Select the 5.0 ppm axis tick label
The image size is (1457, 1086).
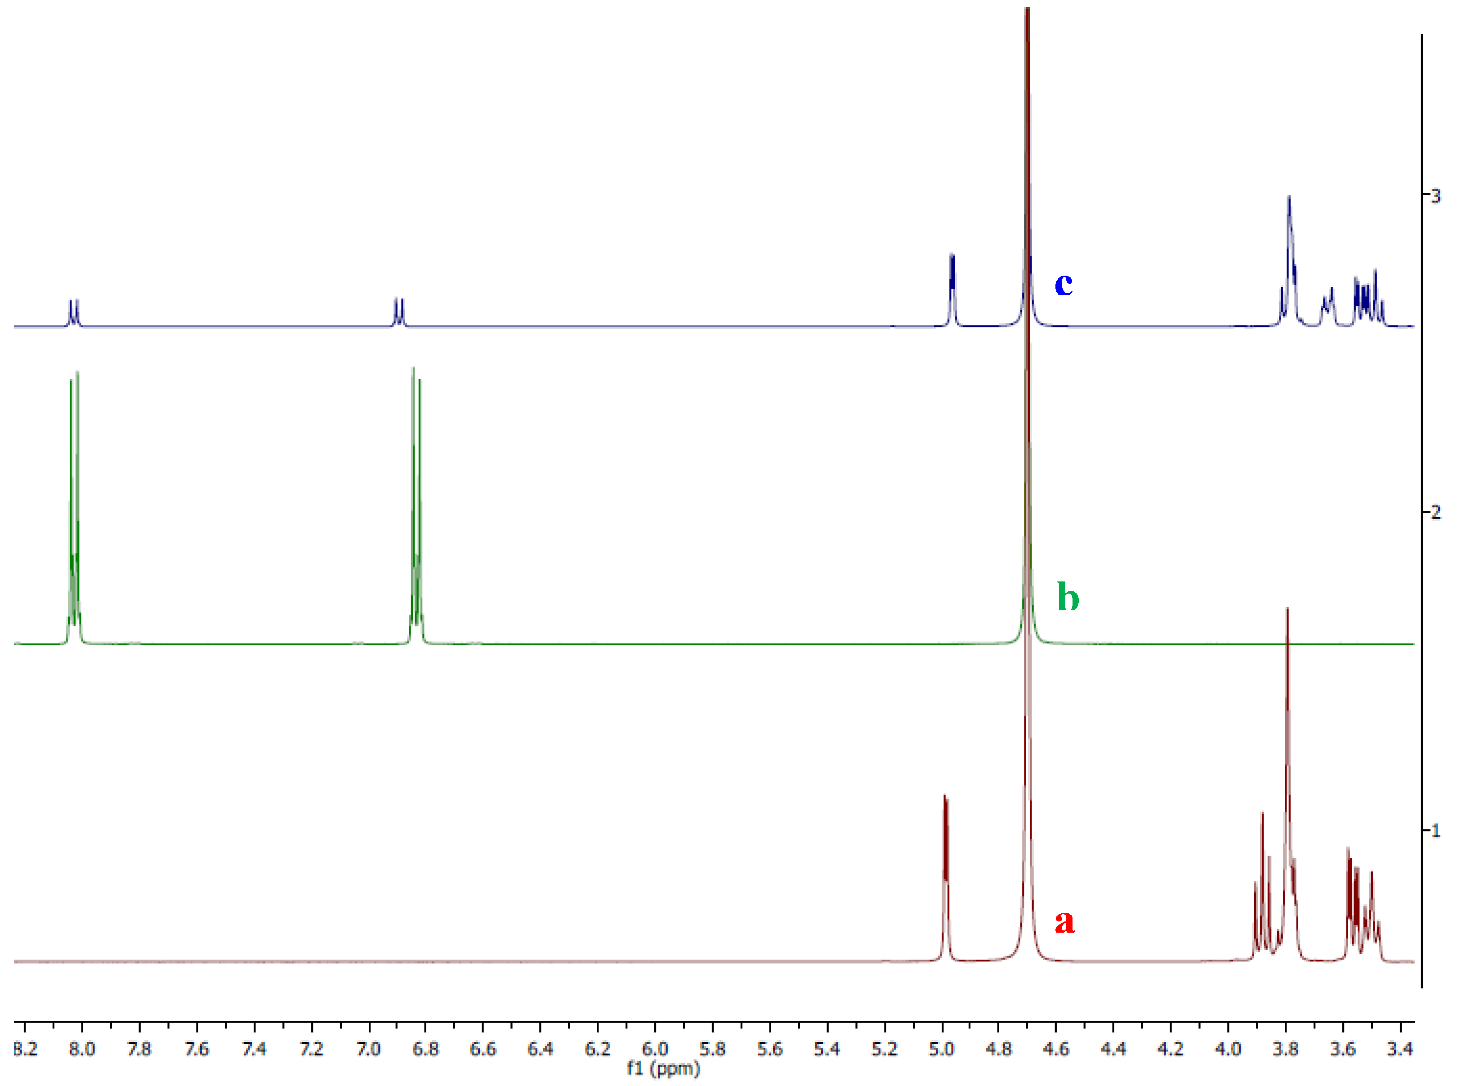(942, 1049)
